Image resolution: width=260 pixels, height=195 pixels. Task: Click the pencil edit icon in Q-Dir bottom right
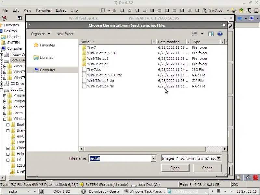[x=248, y=177]
